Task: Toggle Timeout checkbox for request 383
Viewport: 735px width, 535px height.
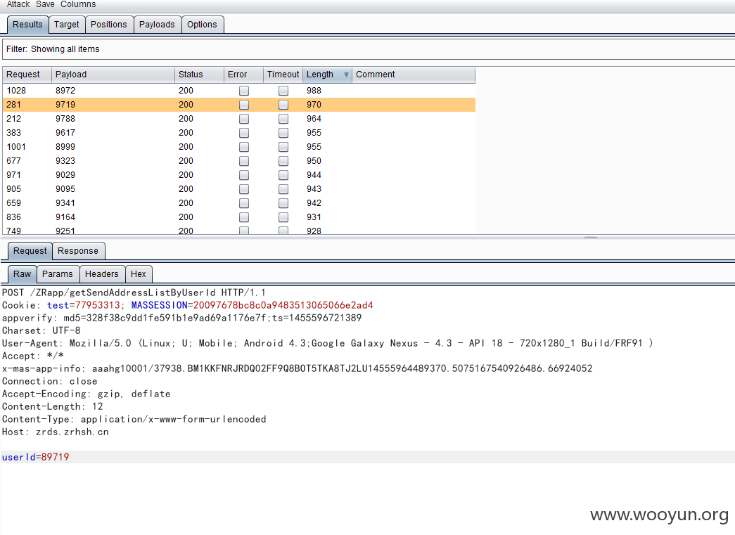Action: coord(283,133)
